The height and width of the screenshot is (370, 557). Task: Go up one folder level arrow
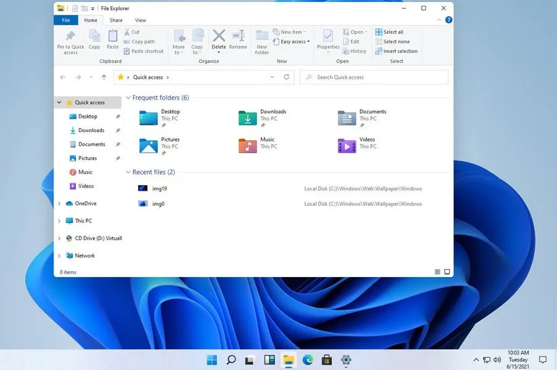(103, 77)
